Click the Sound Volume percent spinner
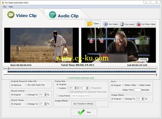This screenshot has width=162, height=119. click(45, 95)
